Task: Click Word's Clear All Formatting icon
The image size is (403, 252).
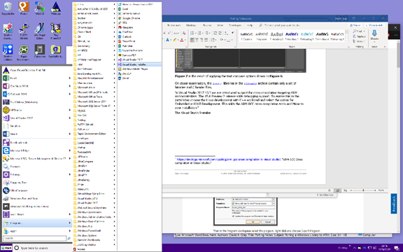Action: pos(184,33)
